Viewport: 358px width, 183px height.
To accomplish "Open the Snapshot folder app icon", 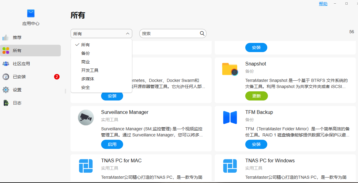I will point(230,69).
